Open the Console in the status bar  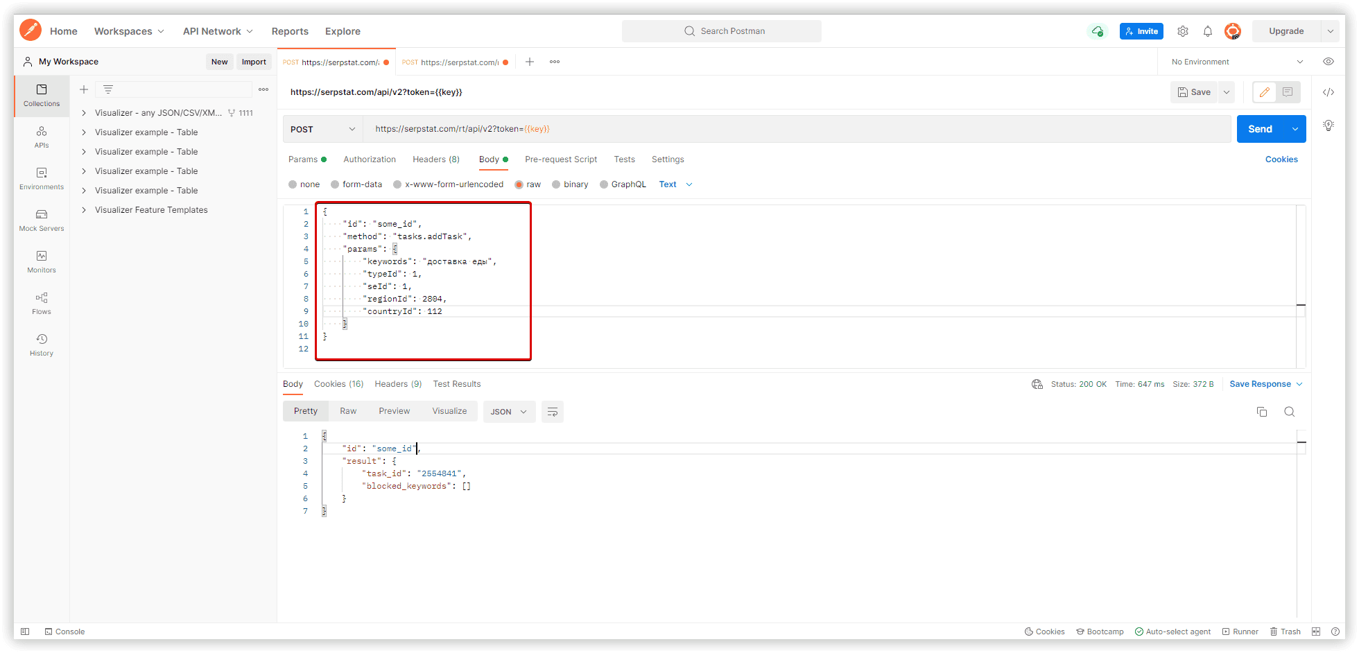click(x=64, y=632)
